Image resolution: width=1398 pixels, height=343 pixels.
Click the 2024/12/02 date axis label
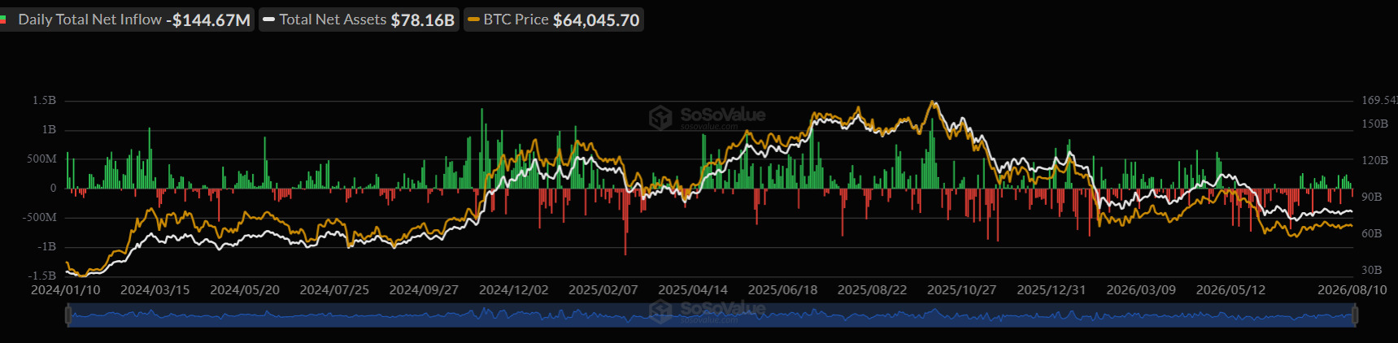(514, 290)
